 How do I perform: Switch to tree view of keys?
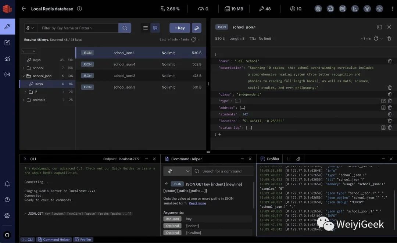click(155, 28)
